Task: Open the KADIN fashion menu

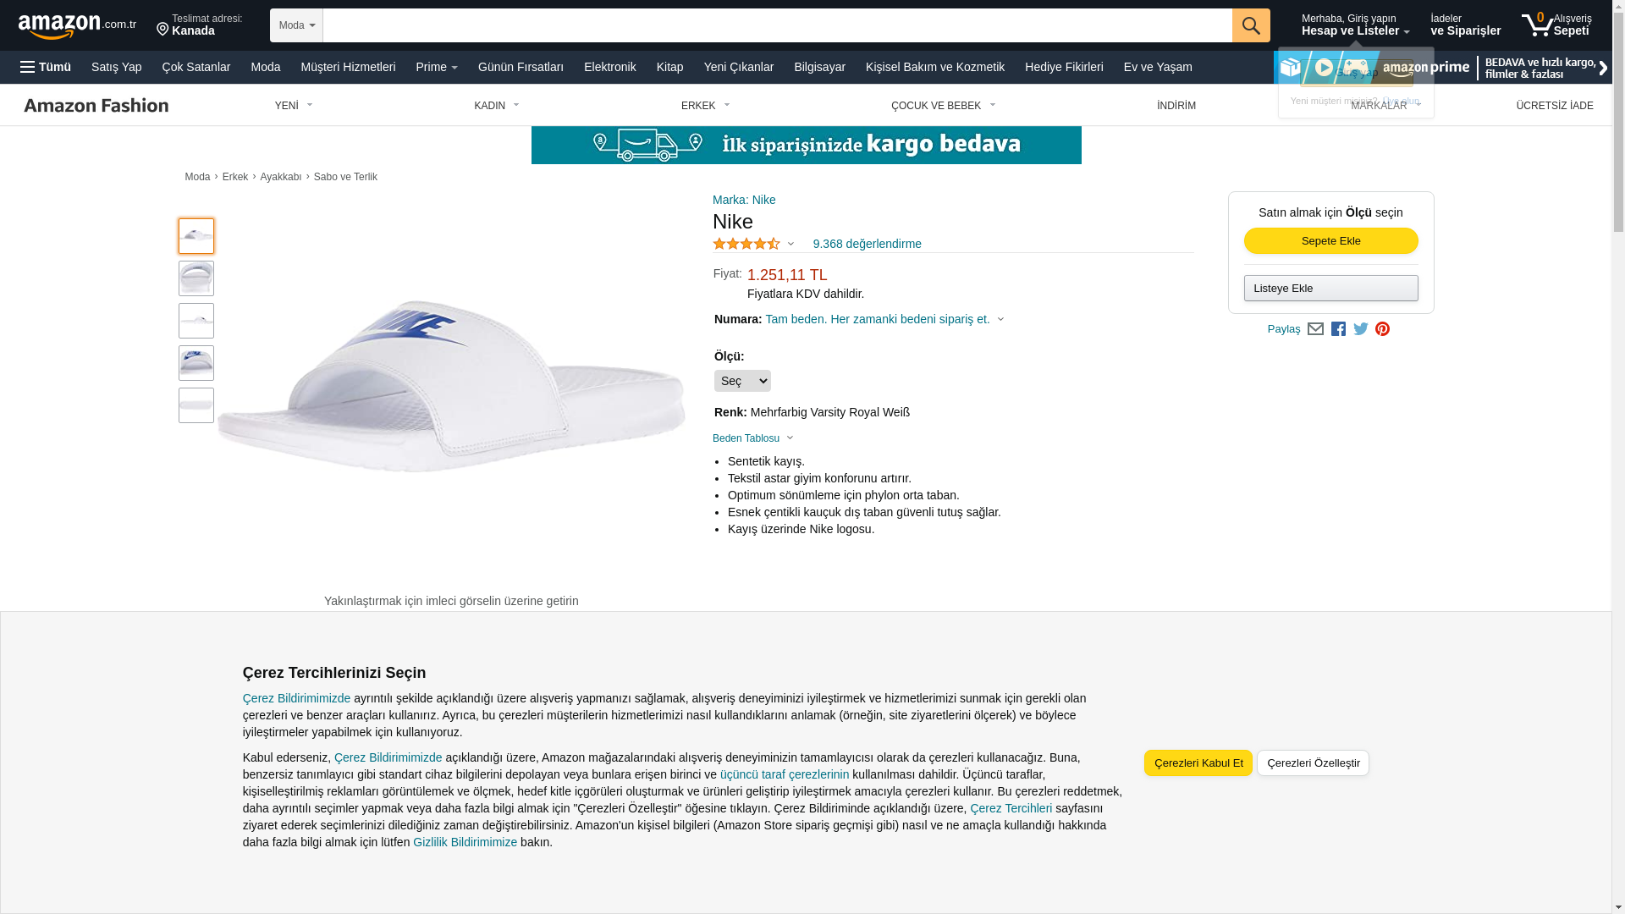Action: point(497,106)
